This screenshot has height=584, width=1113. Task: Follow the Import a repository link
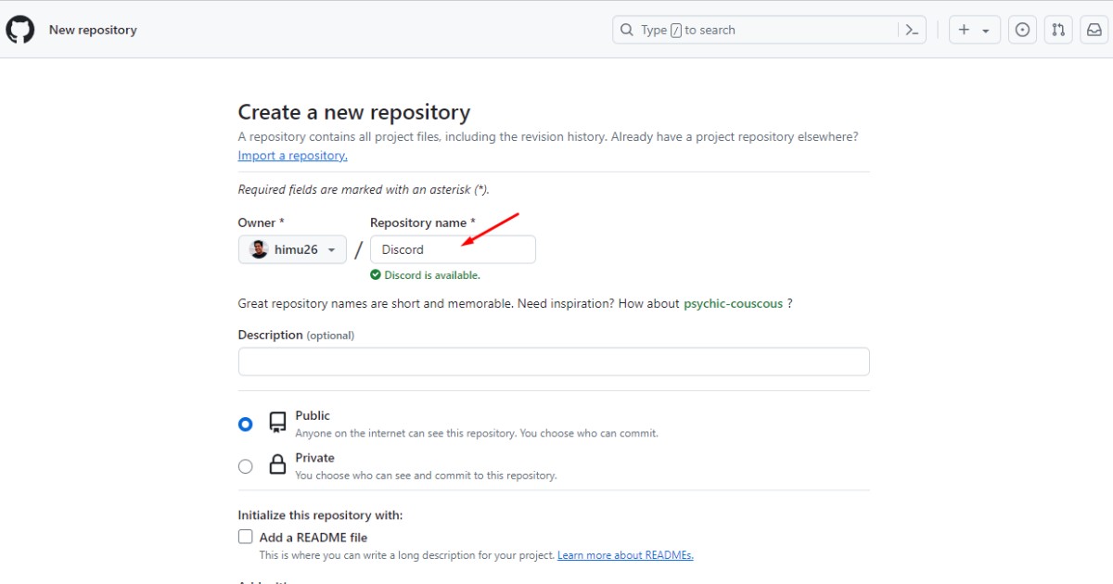pos(293,156)
